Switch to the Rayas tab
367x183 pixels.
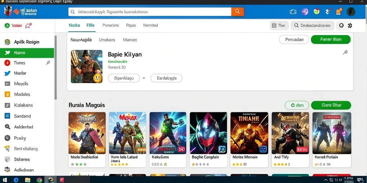click(131, 25)
